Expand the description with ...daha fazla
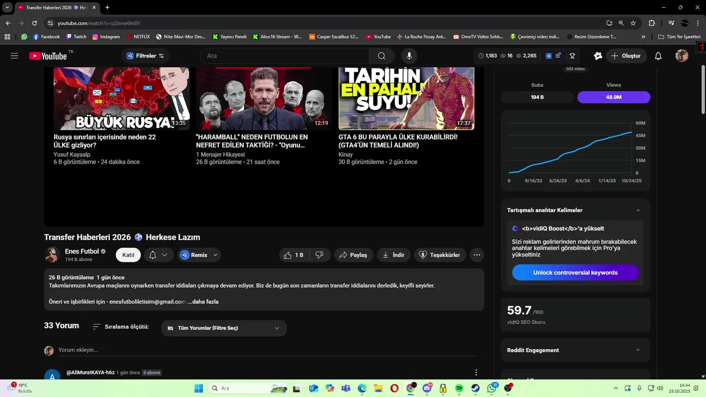Screen dimensions: 706x397 coord(203,302)
